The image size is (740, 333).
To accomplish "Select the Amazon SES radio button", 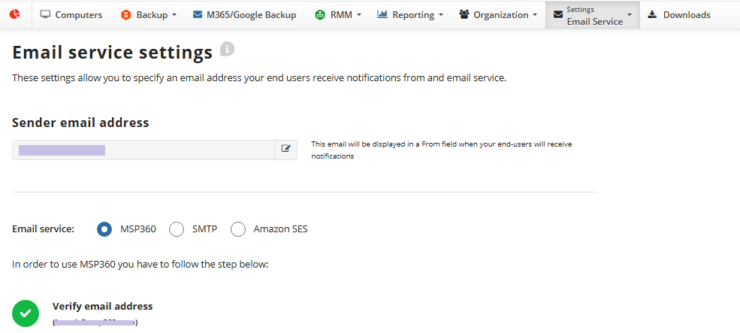I will (238, 229).
